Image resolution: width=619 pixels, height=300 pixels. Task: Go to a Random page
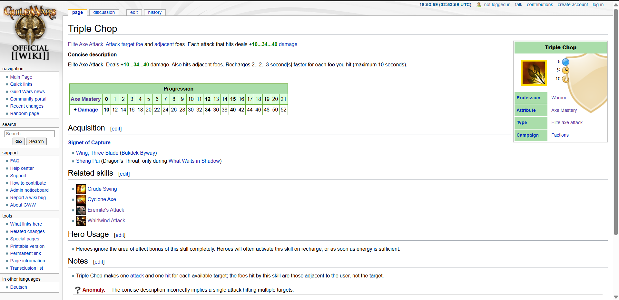point(25,113)
